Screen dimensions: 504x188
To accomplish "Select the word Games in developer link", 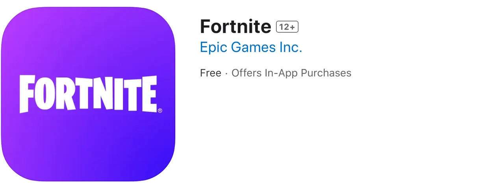I will (x=253, y=47).
